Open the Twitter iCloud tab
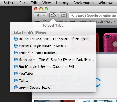The width and height of the screenshot is (117, 102). tap(53, 80)
